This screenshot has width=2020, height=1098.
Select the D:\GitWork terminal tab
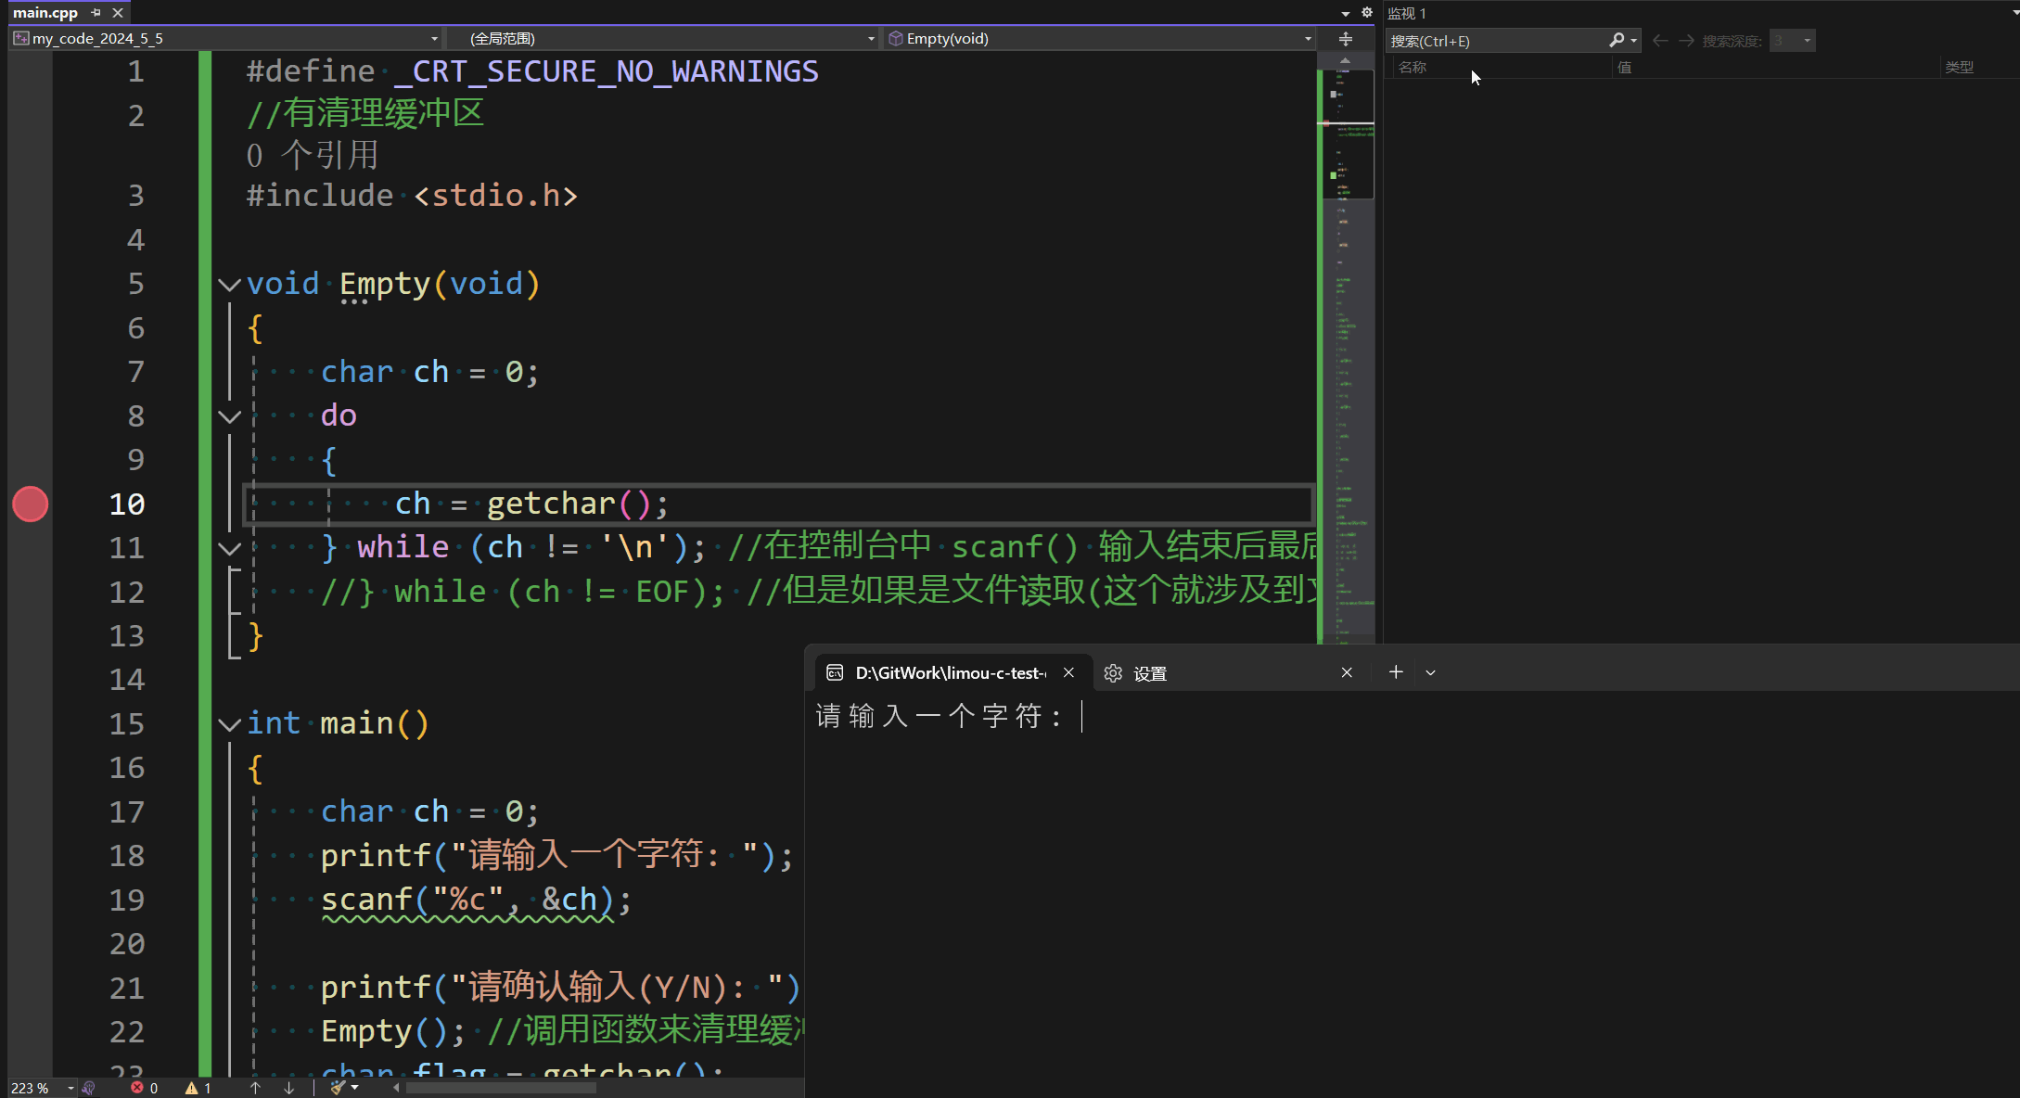[950, 673]
